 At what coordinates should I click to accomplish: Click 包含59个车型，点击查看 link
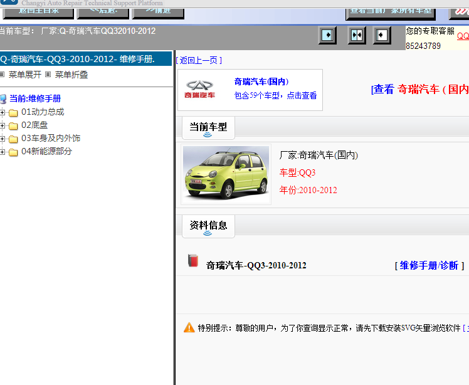point(275,95)
